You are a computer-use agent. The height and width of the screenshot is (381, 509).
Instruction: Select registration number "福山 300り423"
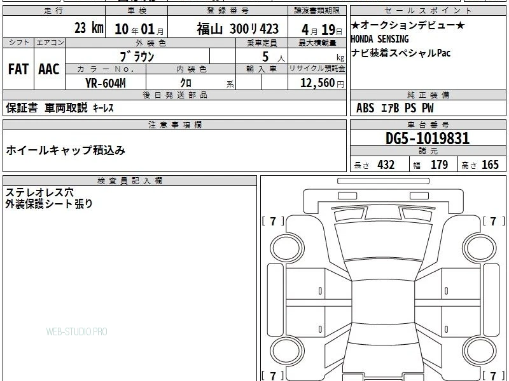pyautogui.click(x=237, y=29)
